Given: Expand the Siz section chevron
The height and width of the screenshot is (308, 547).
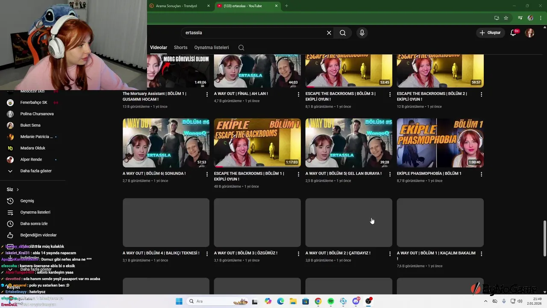Looking at the screenshot, I should point(18,190).
